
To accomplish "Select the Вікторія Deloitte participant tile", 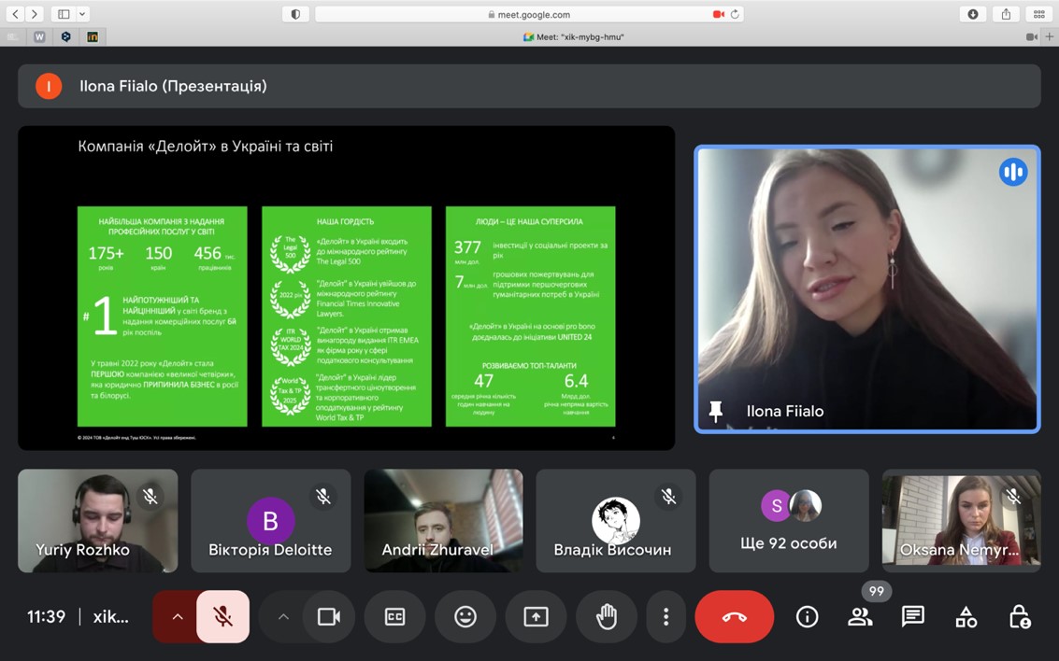I will point(271,521).
